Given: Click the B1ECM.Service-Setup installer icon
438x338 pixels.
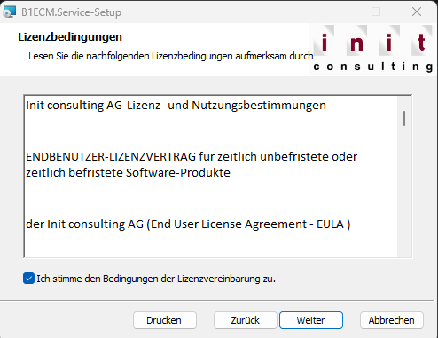Looking at the screenshot, I should point(9,12).
